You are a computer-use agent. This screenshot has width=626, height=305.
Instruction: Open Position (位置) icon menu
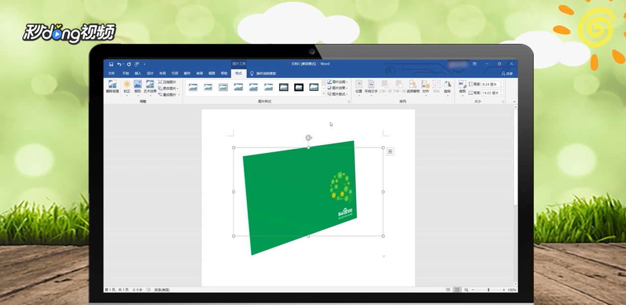(359, 87)
